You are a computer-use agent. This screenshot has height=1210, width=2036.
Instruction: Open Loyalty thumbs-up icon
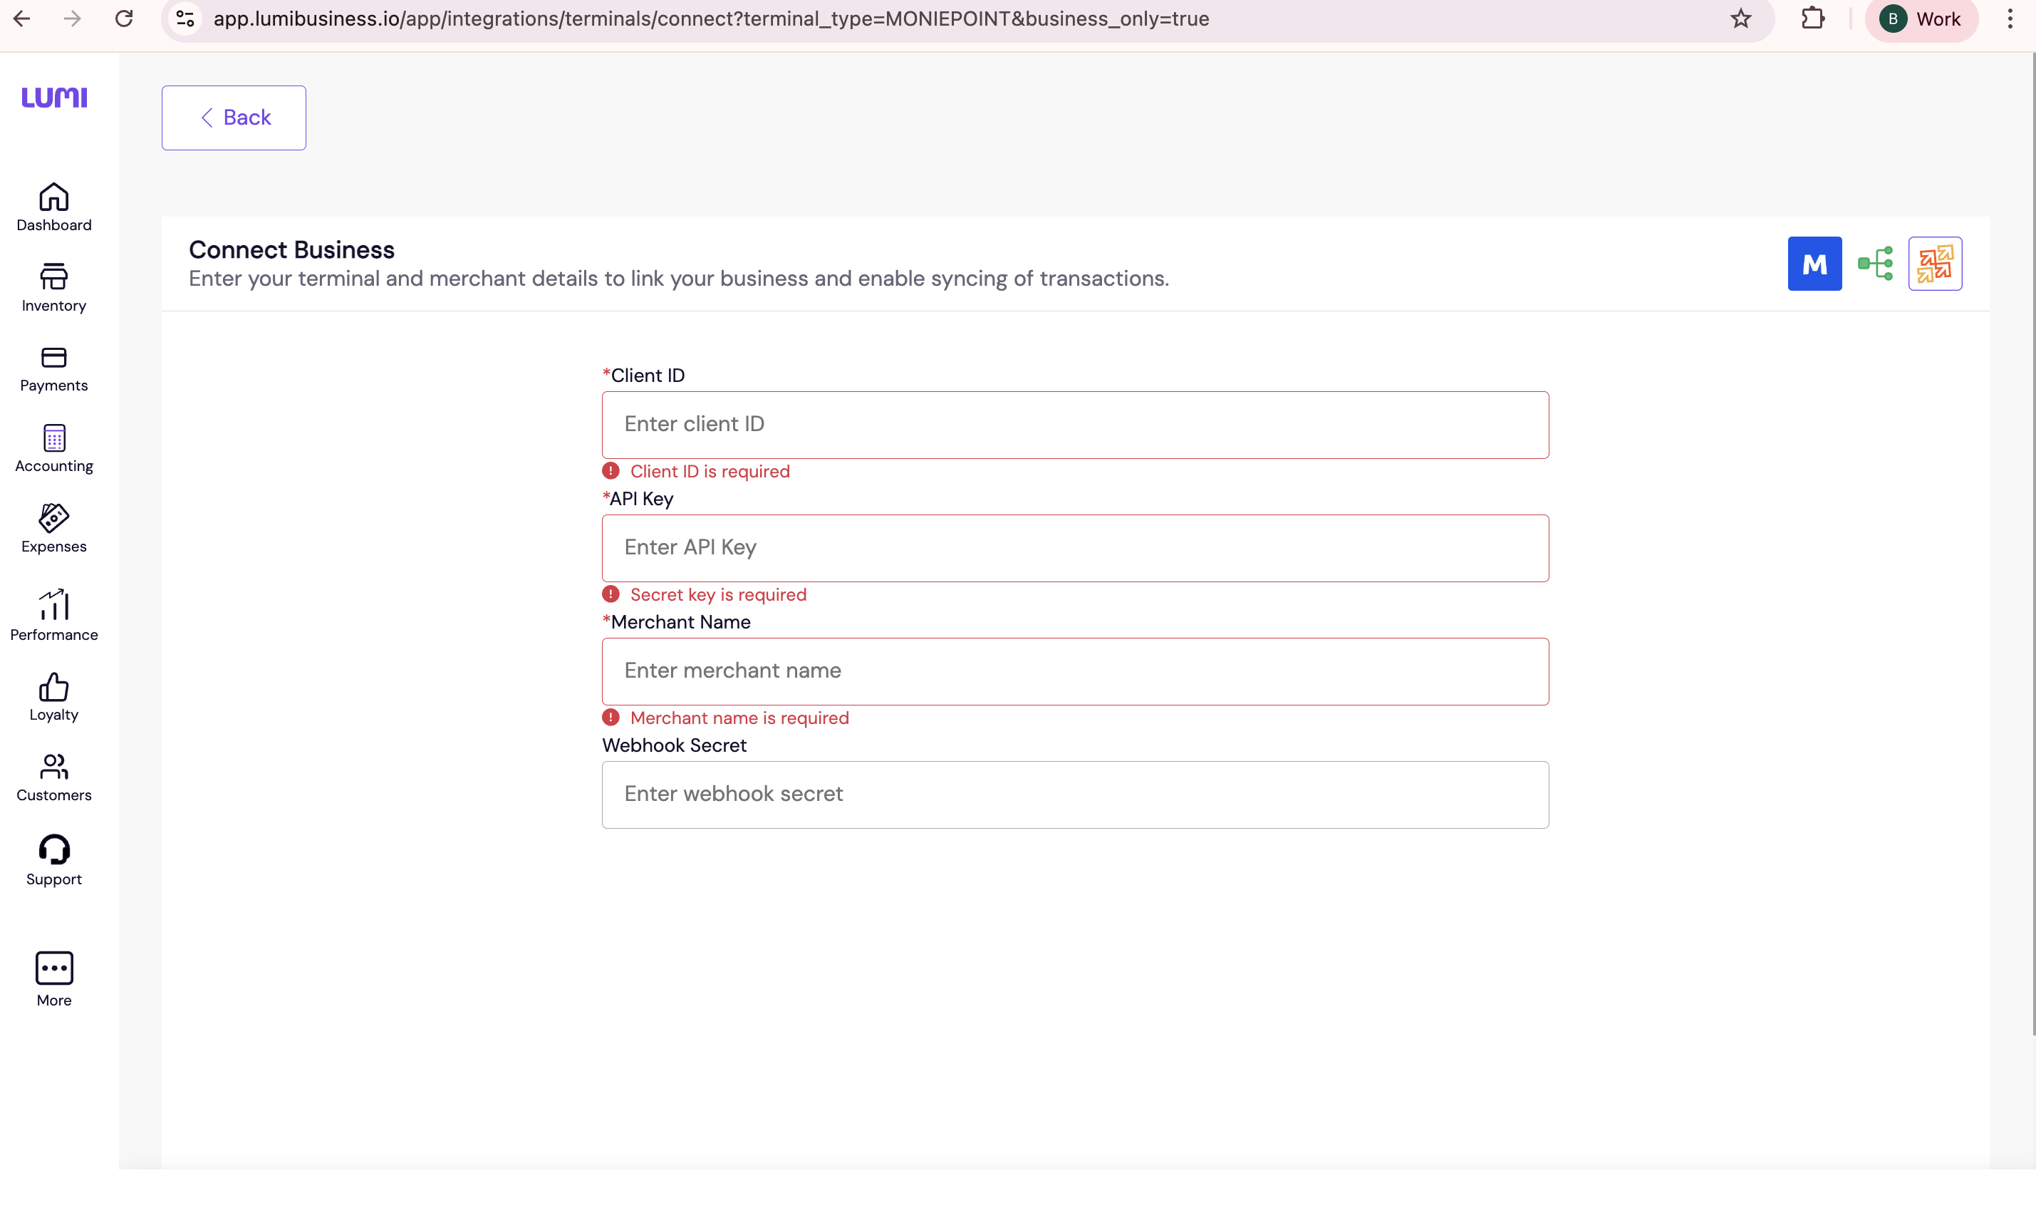pos(54,688)
